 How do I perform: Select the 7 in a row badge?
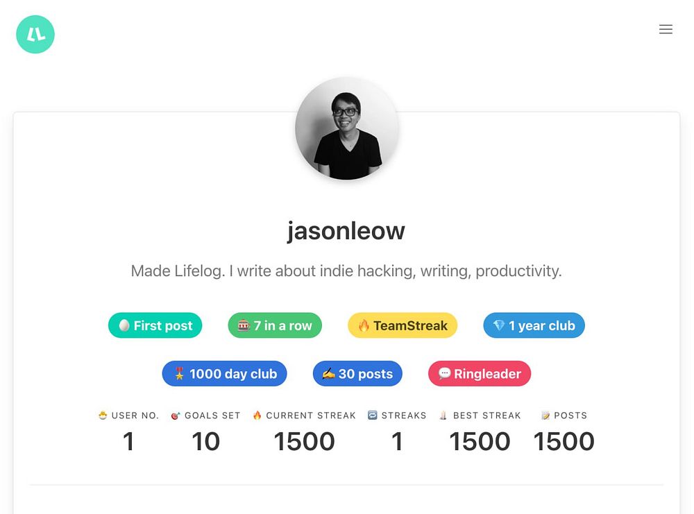point(275,325)
